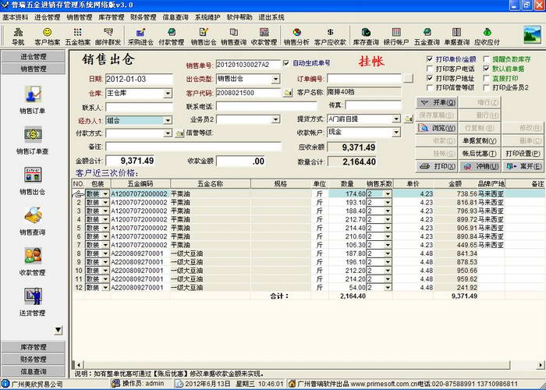Screen dimensions: 546x390
Task: Open 退出系统 menu
Action: tap(271, 17)
